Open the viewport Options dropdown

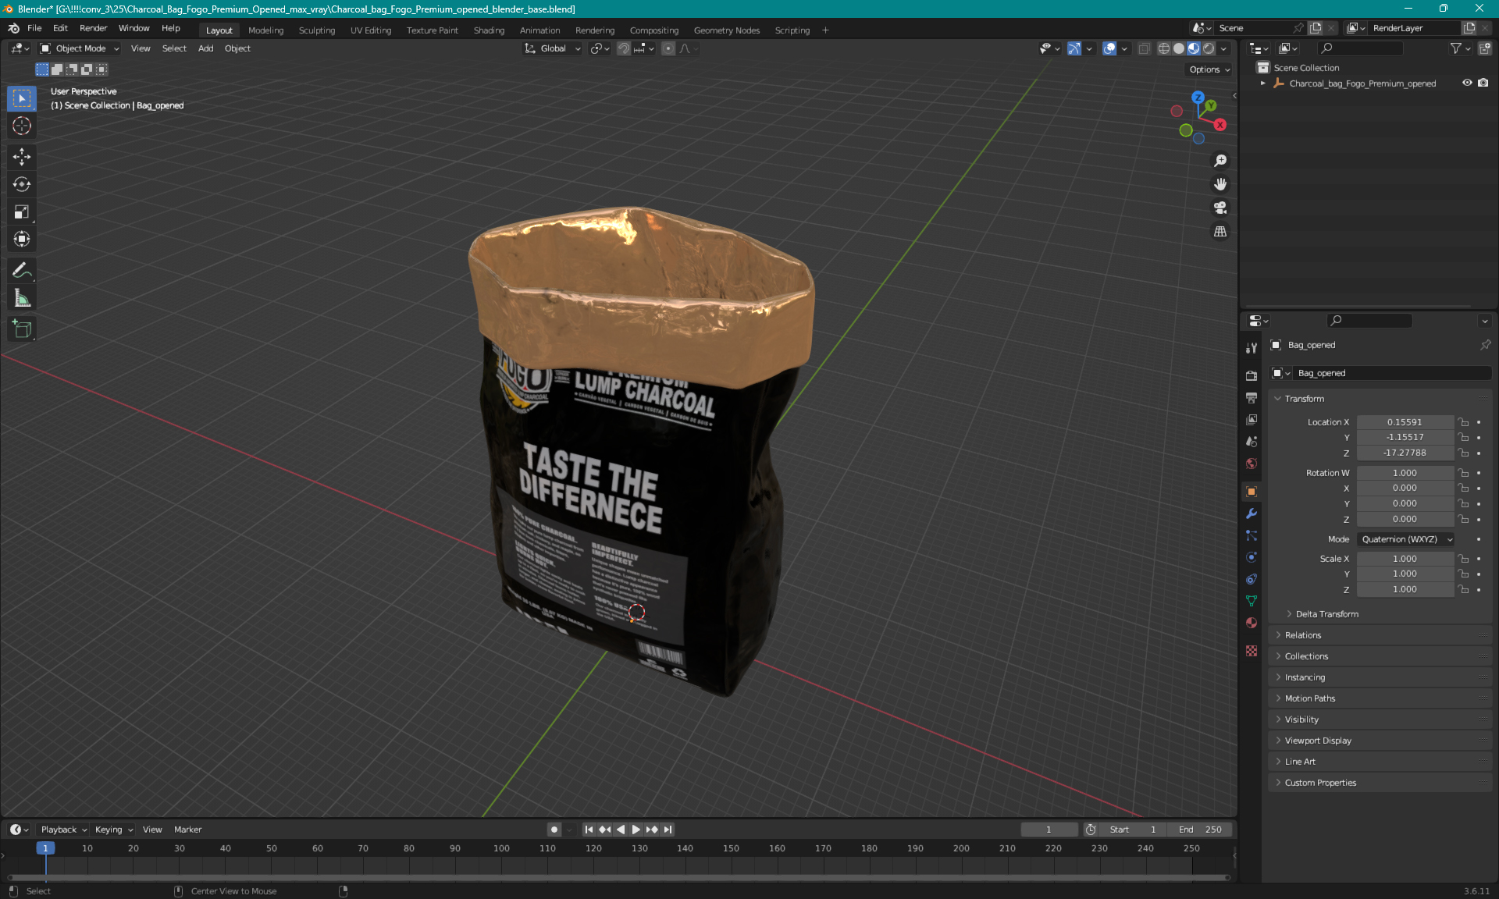coord(1209,69)
